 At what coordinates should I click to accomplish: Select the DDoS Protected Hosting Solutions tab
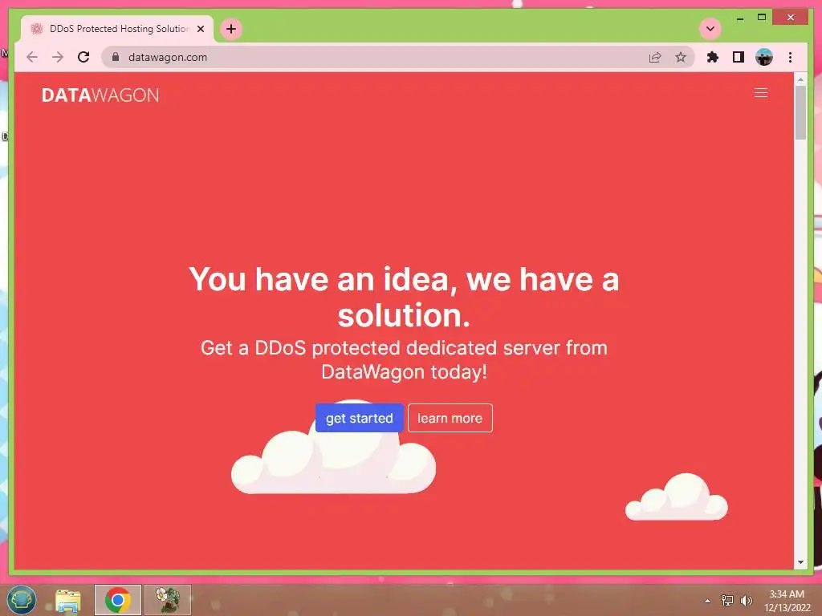tap(117, 29)
